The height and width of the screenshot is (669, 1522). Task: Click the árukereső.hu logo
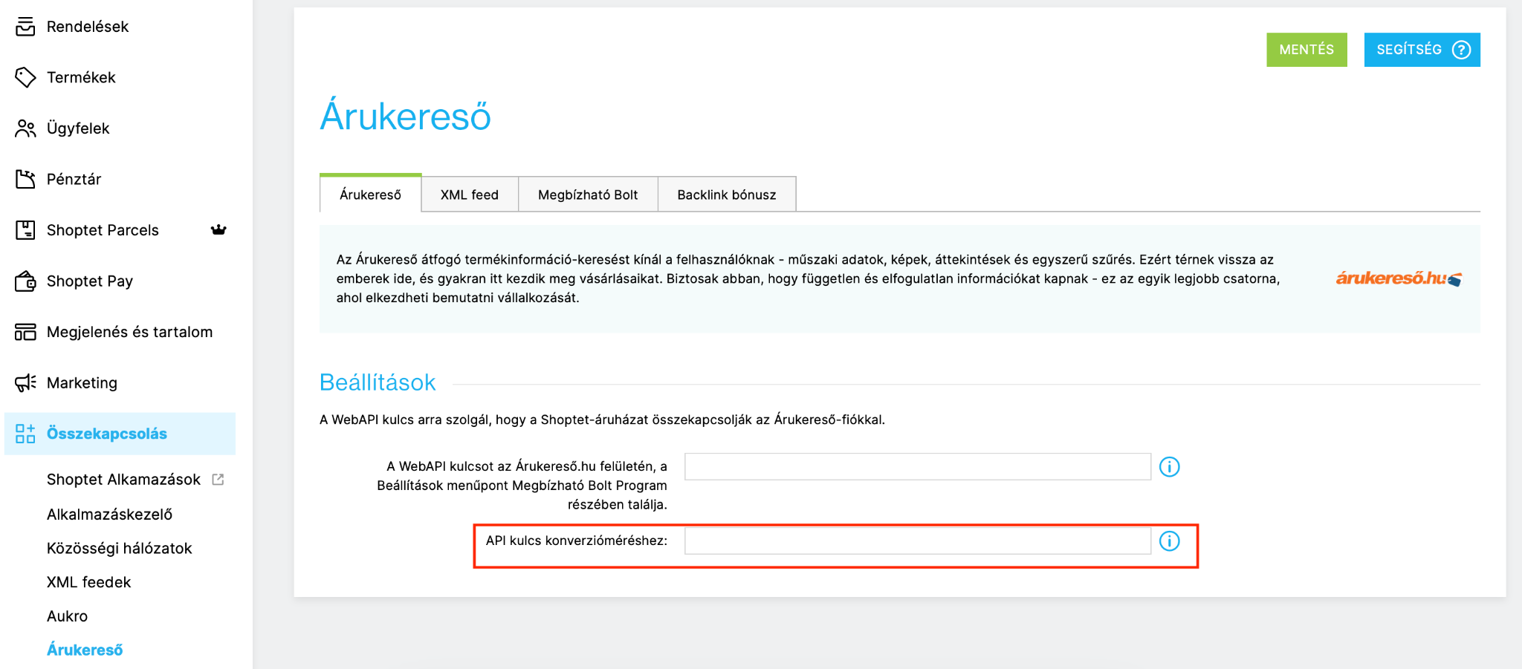1399,278
